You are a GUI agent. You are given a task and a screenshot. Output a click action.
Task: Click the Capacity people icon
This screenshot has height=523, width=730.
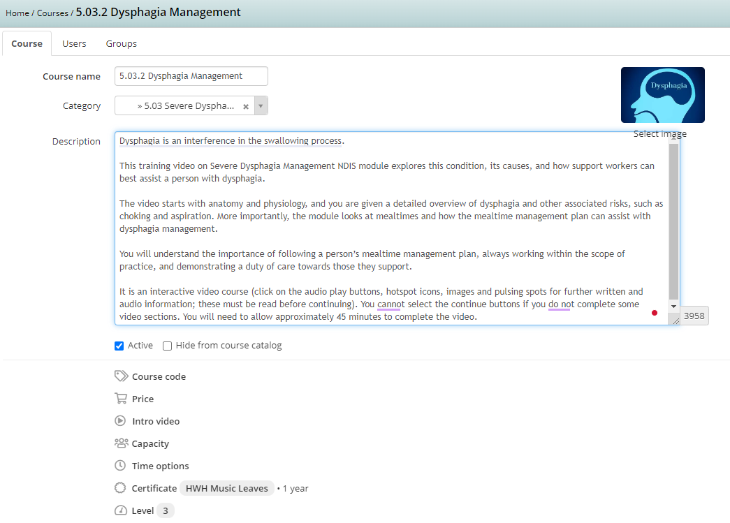[x=121, y=443]
